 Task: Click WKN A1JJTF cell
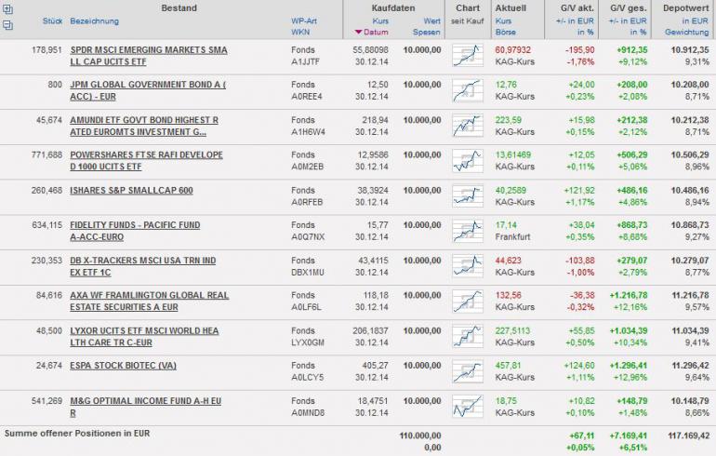click(x=305, y=61)
